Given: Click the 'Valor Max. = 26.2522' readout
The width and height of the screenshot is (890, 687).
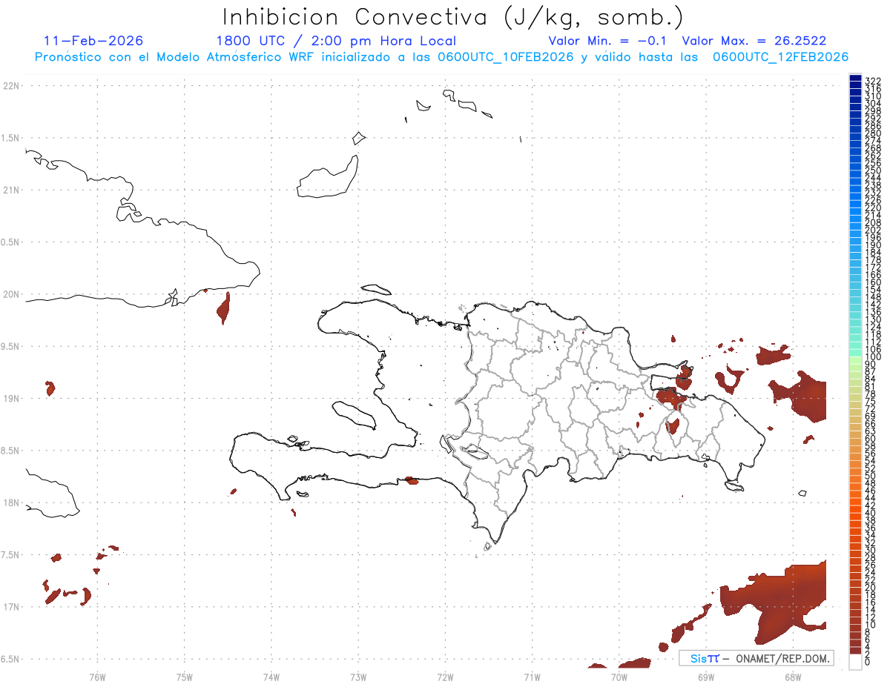Looking at the screenshot, I should 754,41.
